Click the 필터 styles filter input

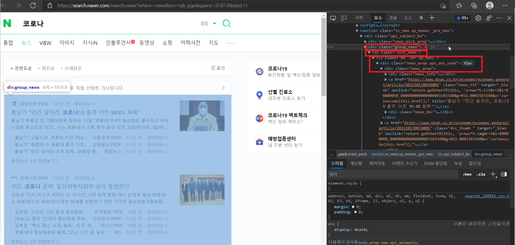pyautogui.click(x=393, y=174)
